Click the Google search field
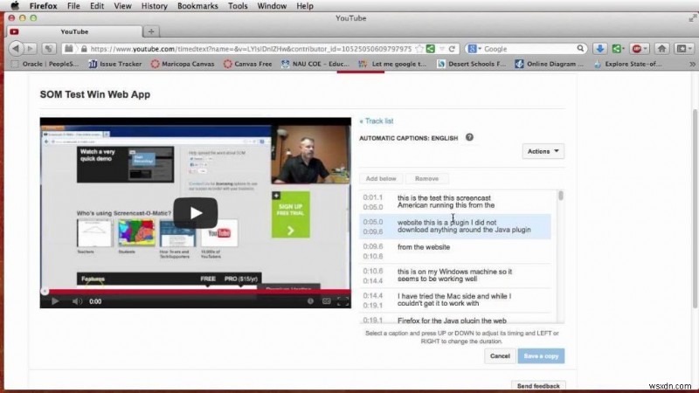Image resolution: width=699 pixels, height=393 pixels. tap(526, 49)
